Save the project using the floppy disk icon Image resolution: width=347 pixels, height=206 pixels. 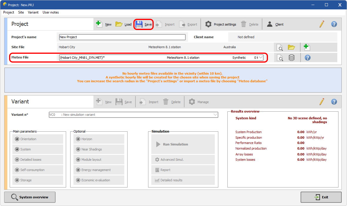(139, 24)
